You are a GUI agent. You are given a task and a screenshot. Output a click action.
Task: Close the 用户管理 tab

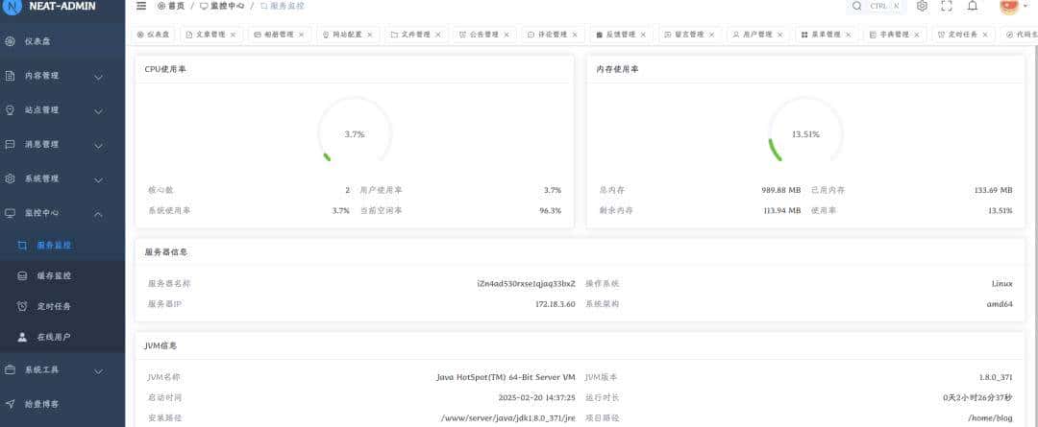coord(779,35)
